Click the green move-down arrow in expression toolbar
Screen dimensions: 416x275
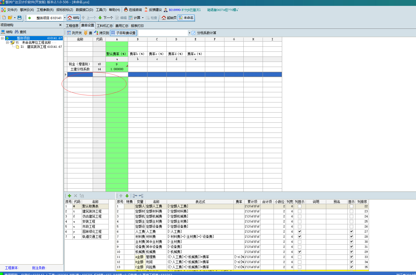click(127, 196)
